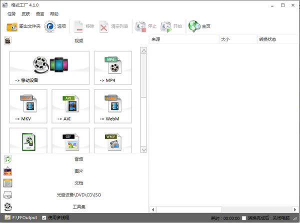
Task: Click the 输出文件夹 output folder icon
Action: click(x=12, y=26)
